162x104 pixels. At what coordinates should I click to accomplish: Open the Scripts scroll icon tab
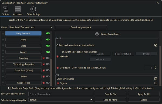pyautogui.click(x=5, y=9)
